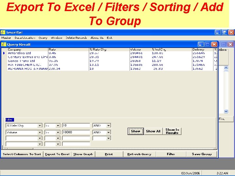Image resolution: width=235 pixels, height=176 pixels.
Task: Click the Show All button
Action: [153, 131]
